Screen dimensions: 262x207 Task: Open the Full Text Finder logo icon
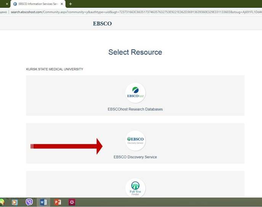pyautogui.click(x=135, y=188)
